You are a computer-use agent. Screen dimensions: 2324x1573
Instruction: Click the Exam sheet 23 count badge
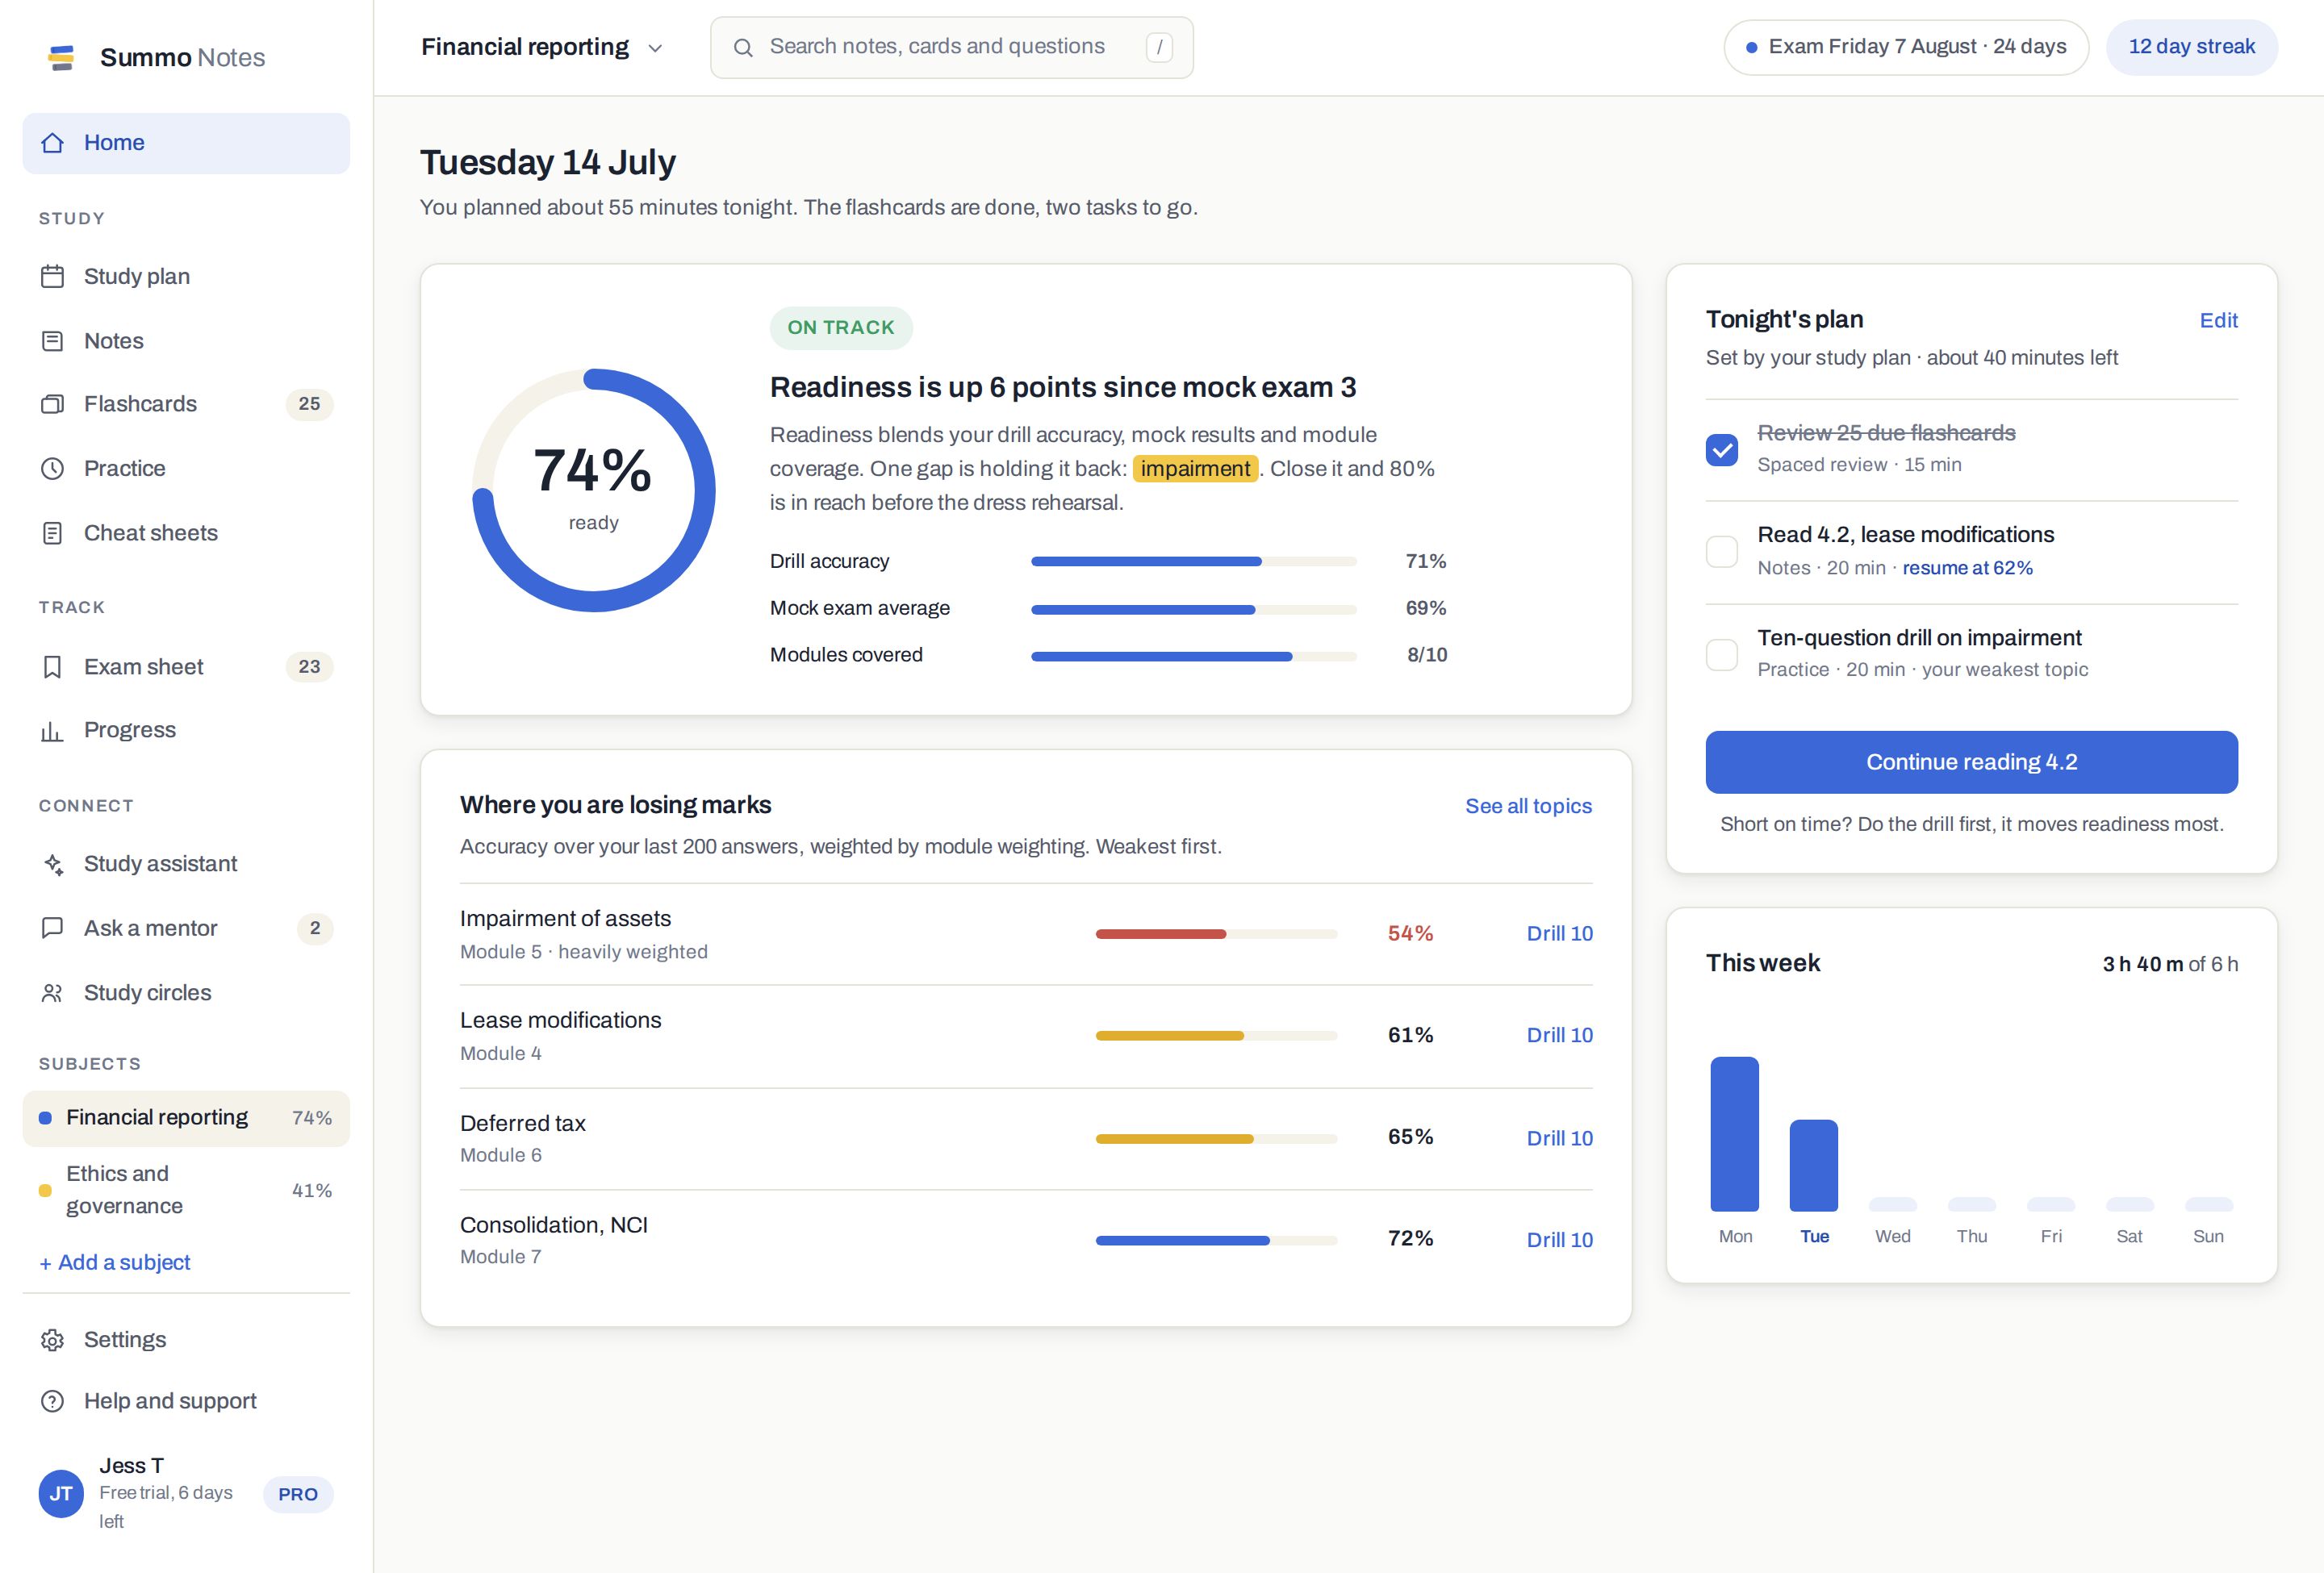[x=309, y=666]
